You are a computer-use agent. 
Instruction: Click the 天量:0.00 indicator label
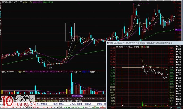click(78, 72)
